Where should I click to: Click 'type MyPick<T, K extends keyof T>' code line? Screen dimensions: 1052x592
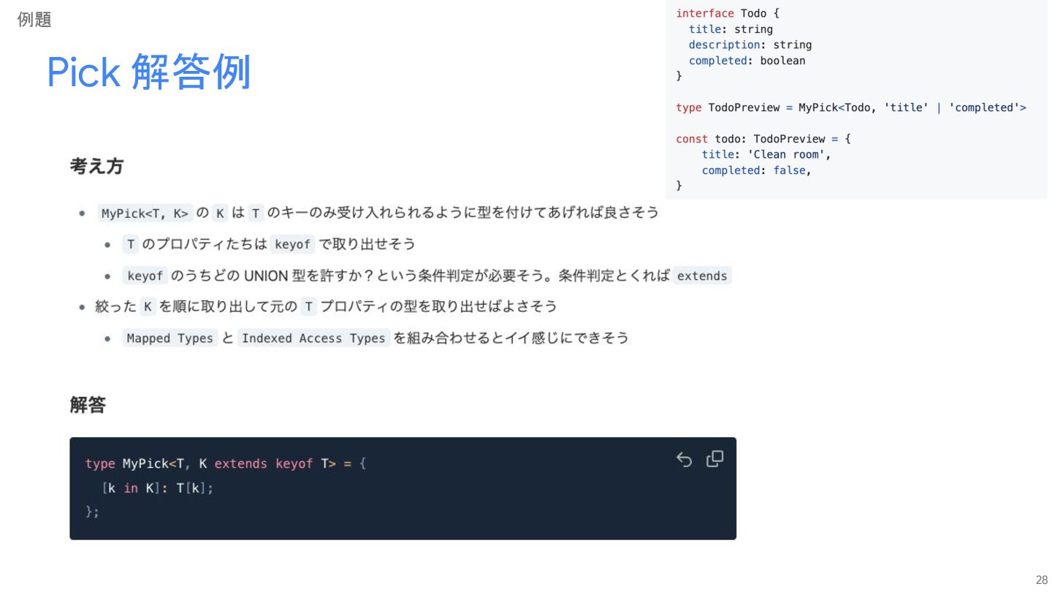tap(226, 464)
